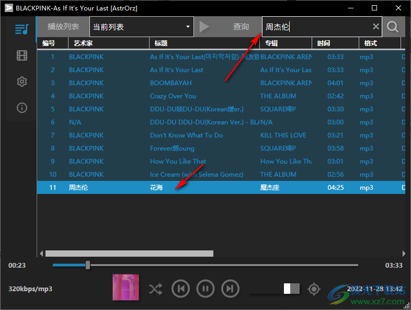Open the about info icon in the sidebar
The image size is (411, 310).
click(x=22, y=108)
